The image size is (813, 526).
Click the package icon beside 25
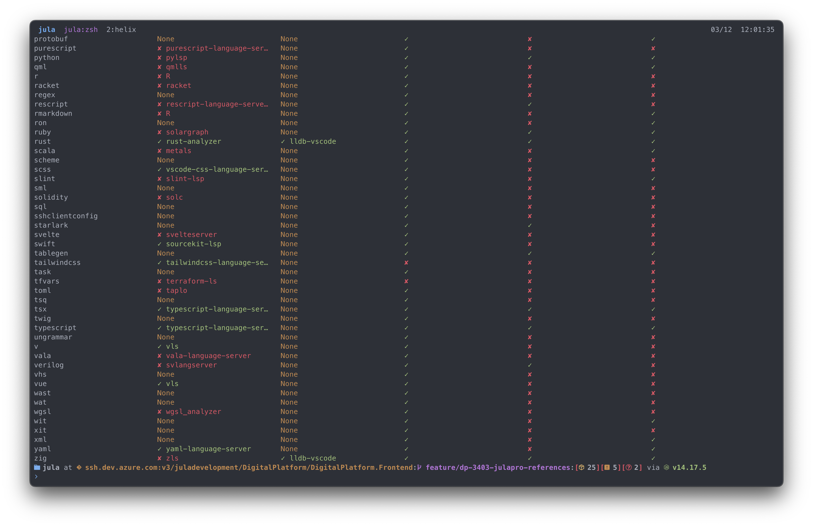(x=581, y=467)
